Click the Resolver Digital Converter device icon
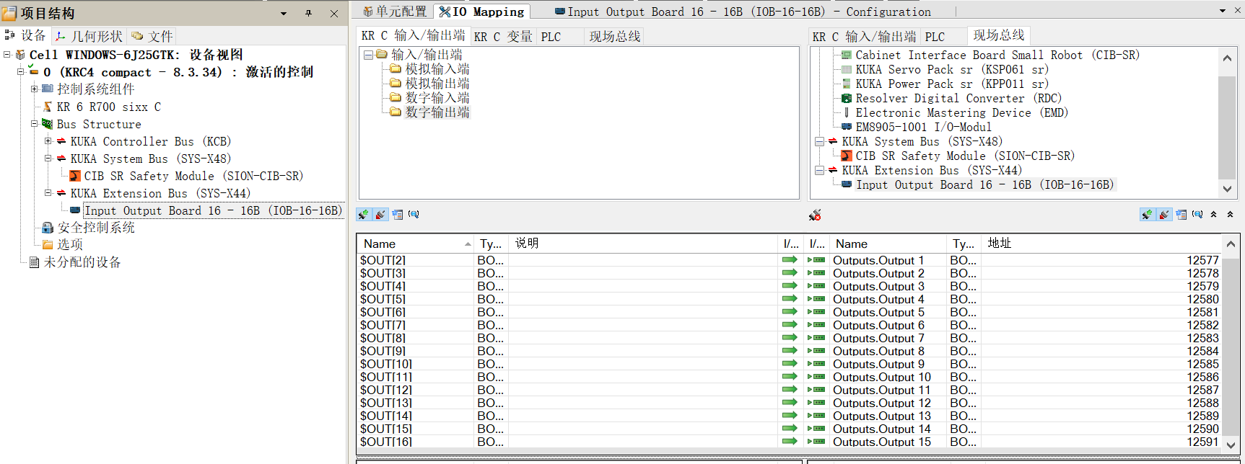Screen dimensions: 1245x464 pos(847,99)
